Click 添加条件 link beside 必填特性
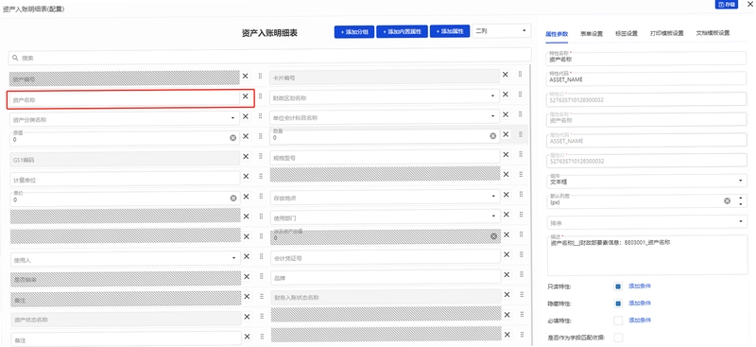756x347 pixels. click(640, 320)
